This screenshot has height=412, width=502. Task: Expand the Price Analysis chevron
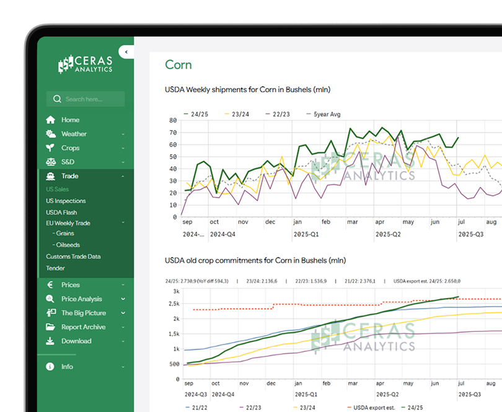[x=123, y=299]
